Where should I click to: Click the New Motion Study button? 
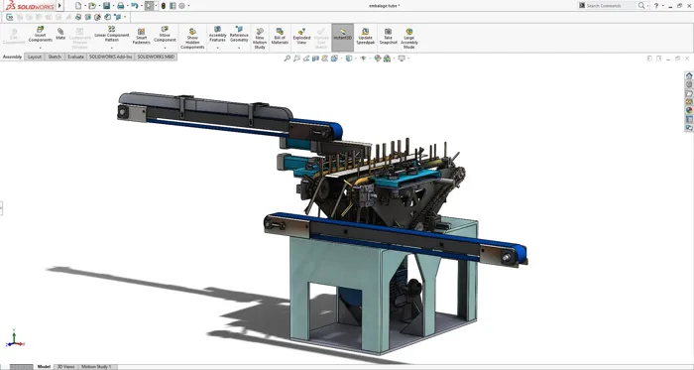(x=260, y=39)
